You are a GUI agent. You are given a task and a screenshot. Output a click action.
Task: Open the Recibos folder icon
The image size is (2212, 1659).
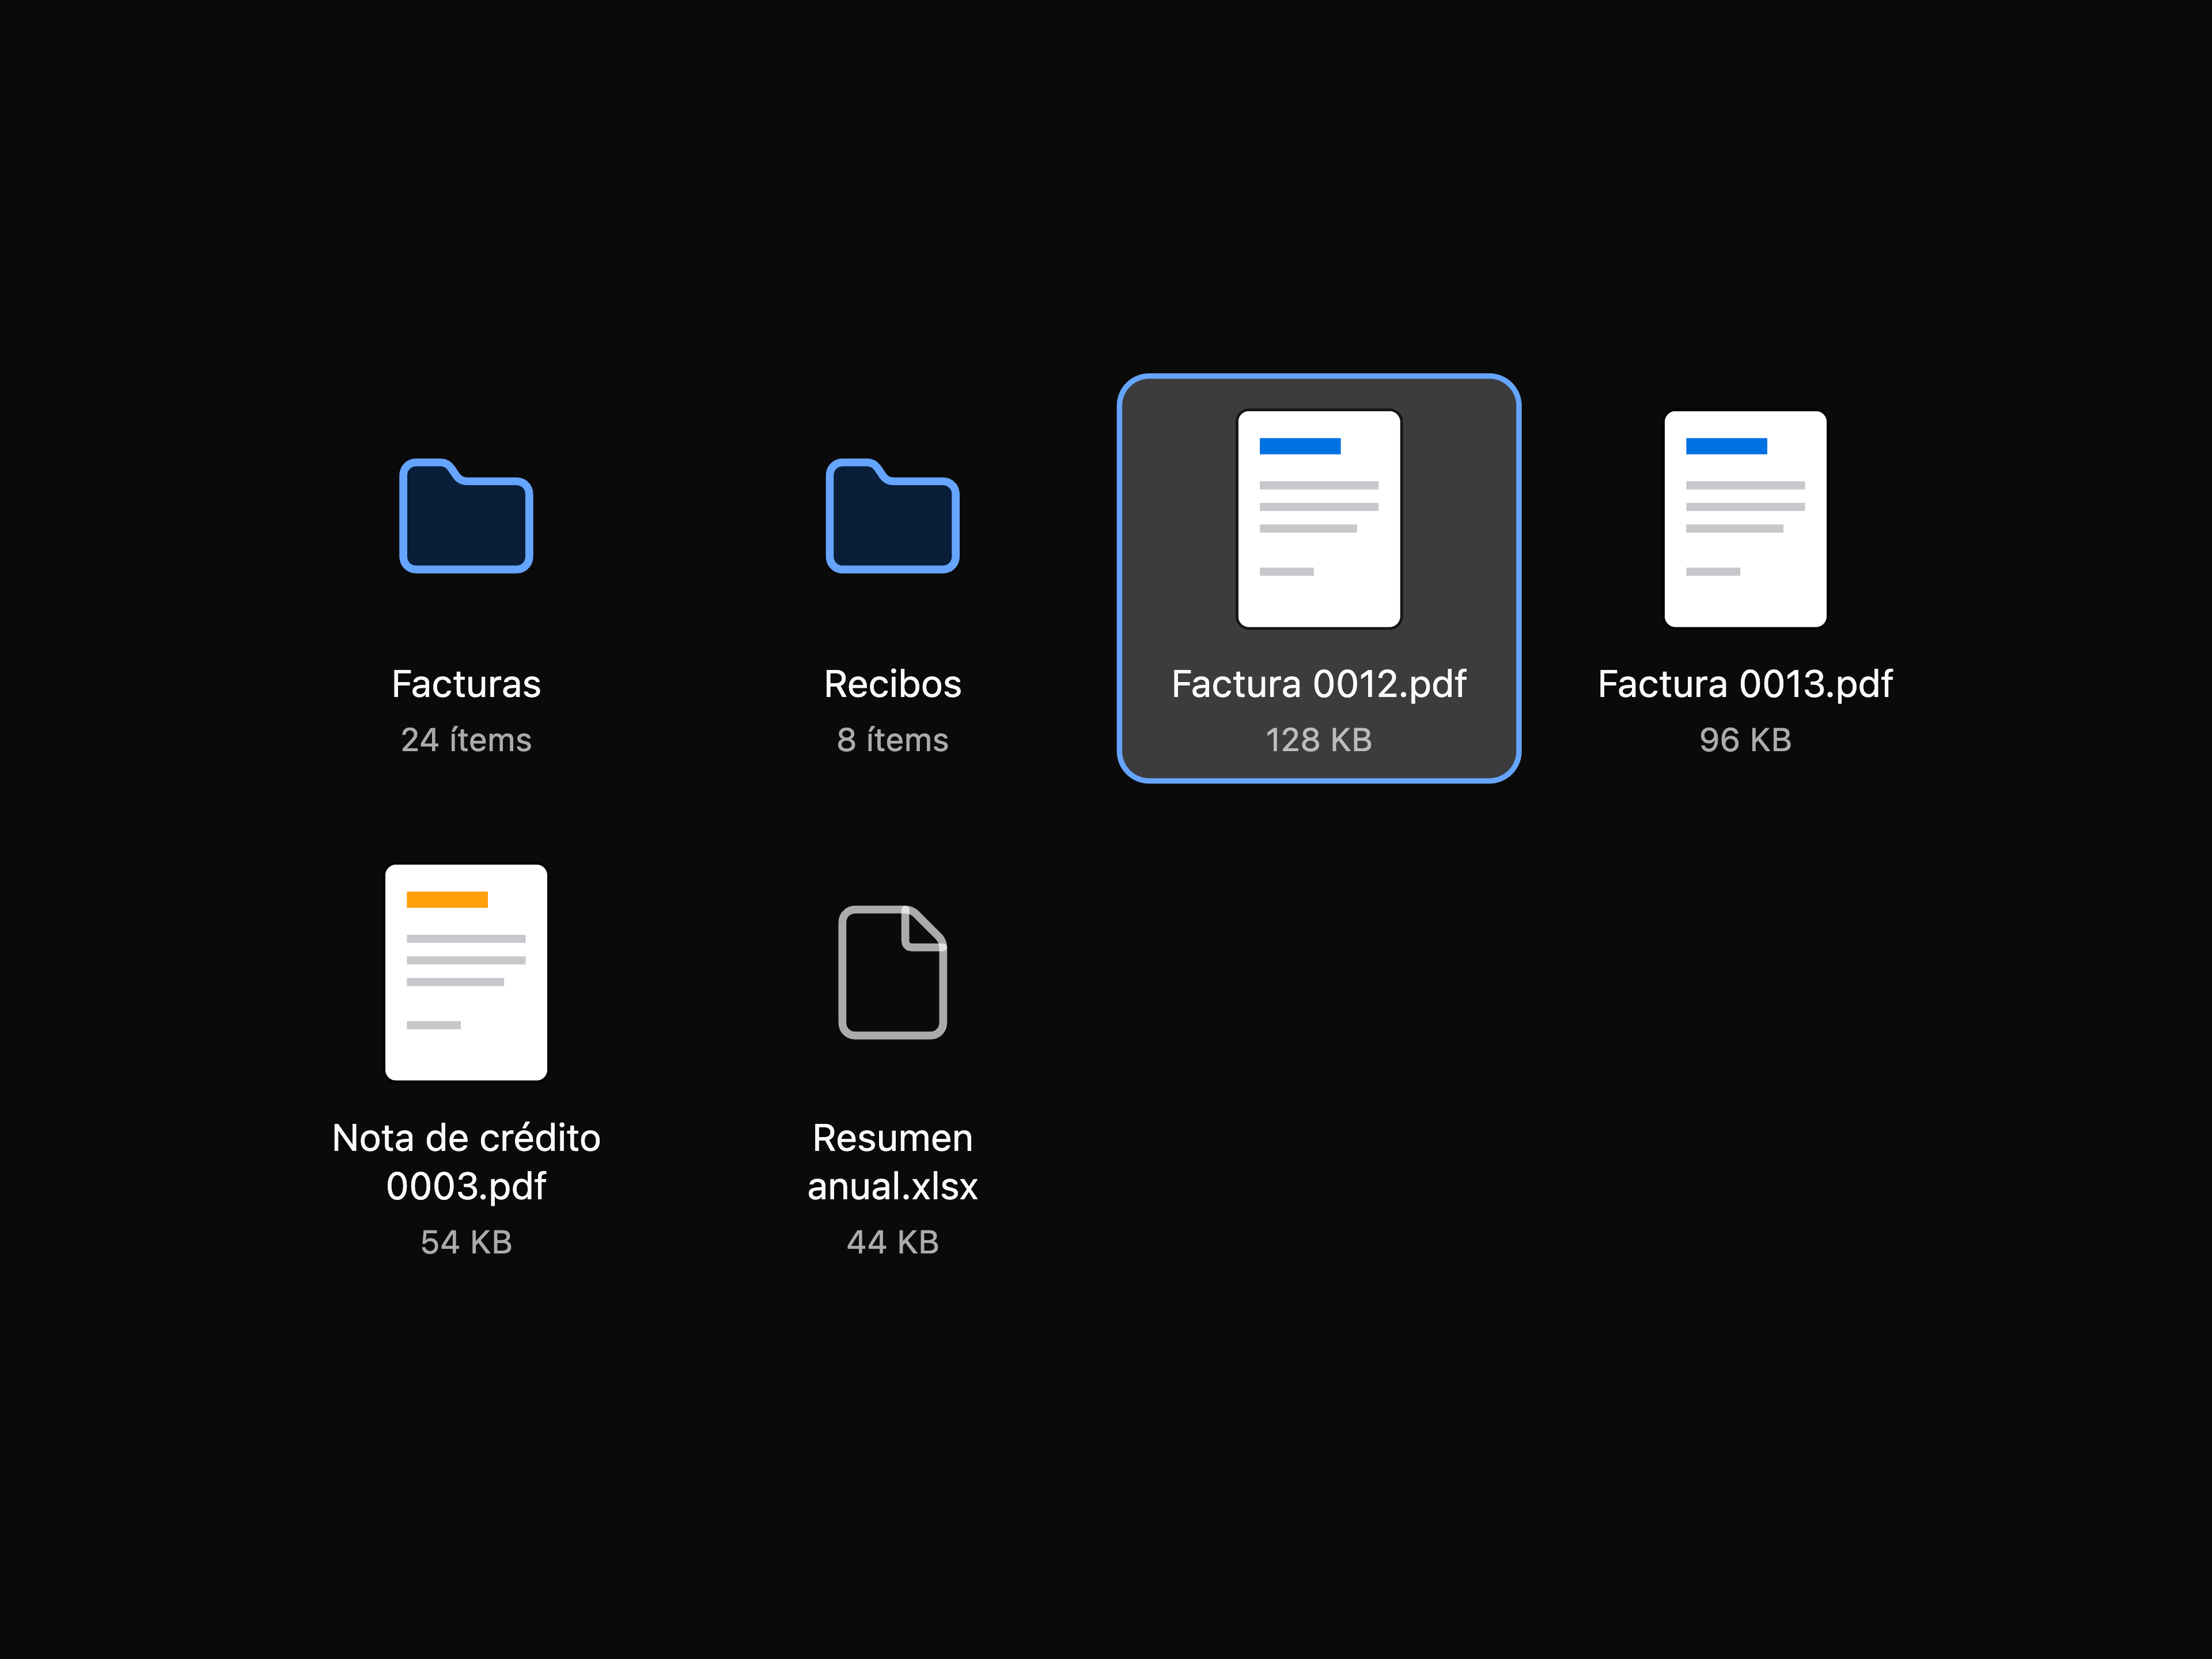point(892,516)
